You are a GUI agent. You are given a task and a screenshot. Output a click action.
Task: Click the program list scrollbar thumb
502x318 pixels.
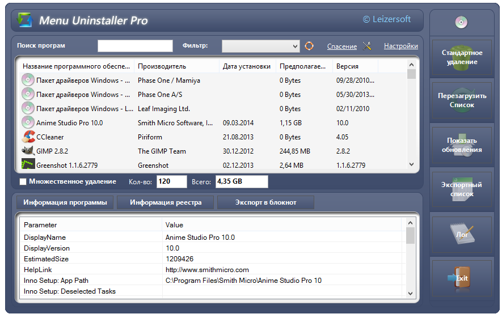coord(412,74)
